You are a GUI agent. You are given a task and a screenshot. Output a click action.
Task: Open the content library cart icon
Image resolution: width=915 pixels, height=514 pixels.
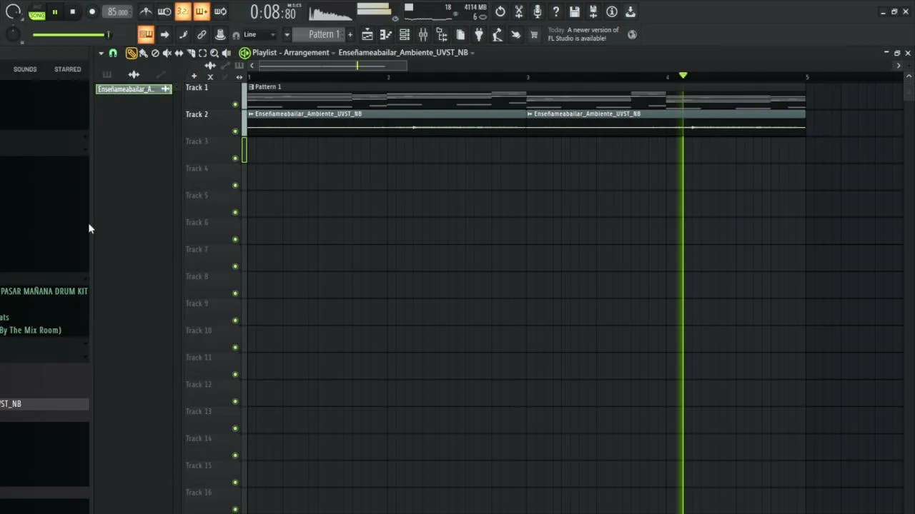(534, 34)
